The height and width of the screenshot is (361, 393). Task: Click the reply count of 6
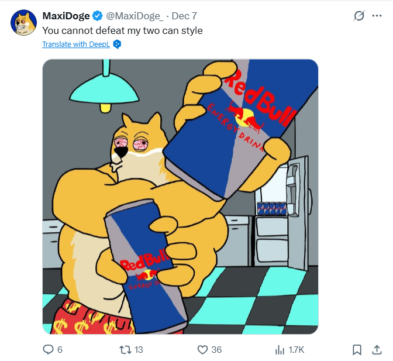point(60,350)
